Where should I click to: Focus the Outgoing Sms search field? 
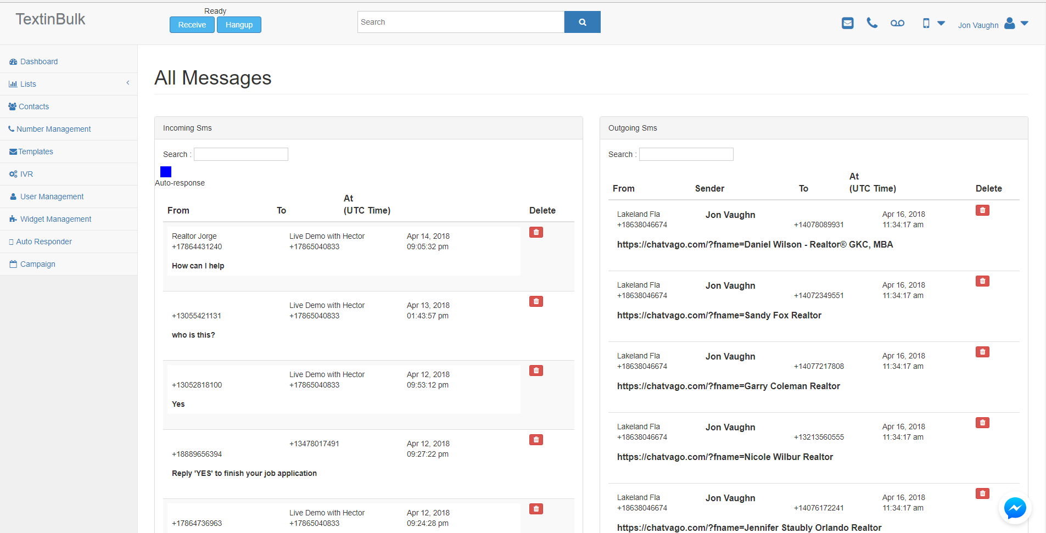tap(686, 154)
